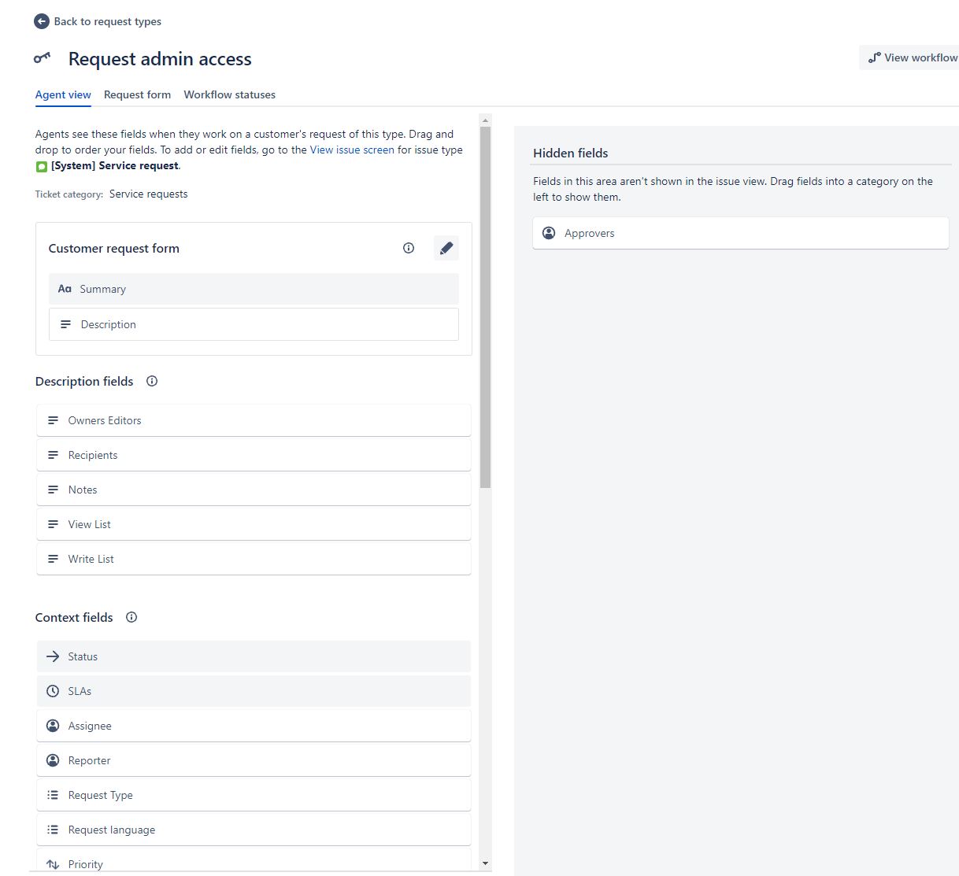The image size is (959, 876).
Task: Open the View workflow button
Action: click(x=913, y=57)
